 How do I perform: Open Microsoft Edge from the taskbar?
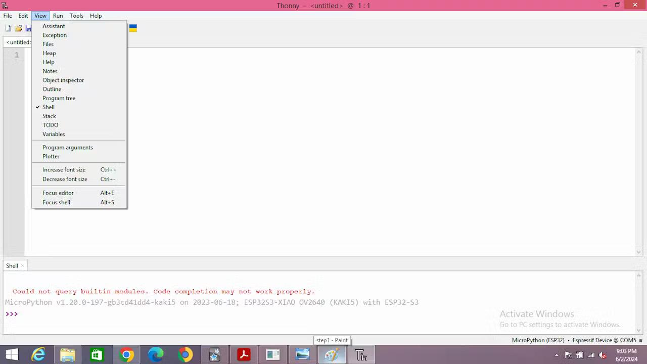(156, 355)
